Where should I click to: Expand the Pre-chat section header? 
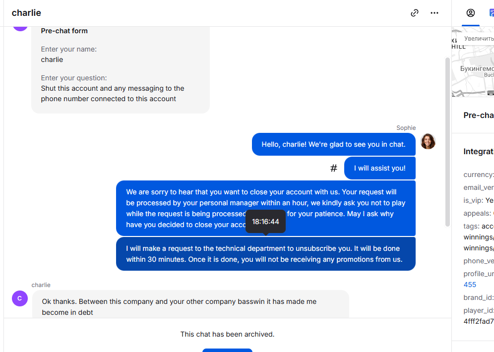(x=478, y=115)
